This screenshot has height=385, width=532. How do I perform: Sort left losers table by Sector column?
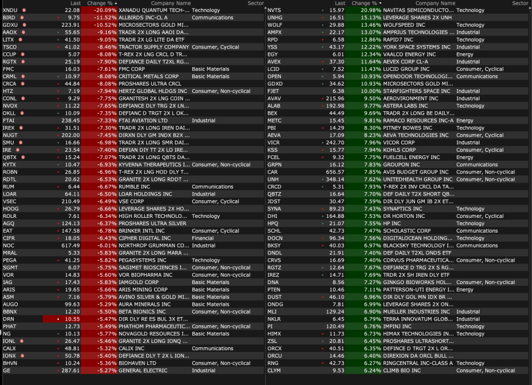pos(256,3)
